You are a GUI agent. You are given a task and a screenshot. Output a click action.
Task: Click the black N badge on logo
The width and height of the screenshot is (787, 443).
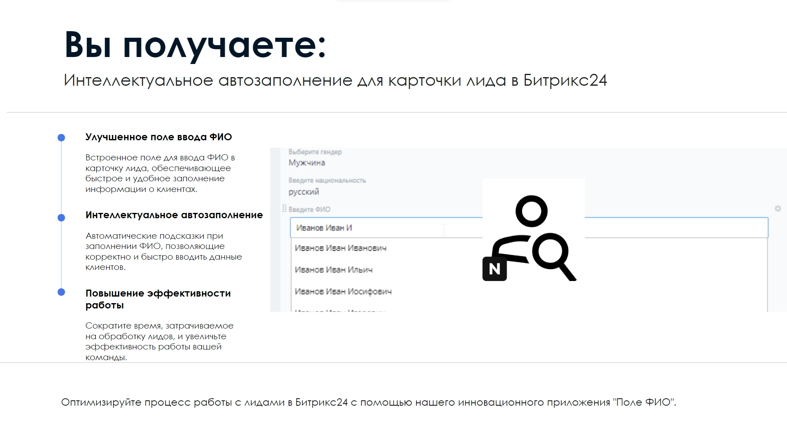click(494, 269)
